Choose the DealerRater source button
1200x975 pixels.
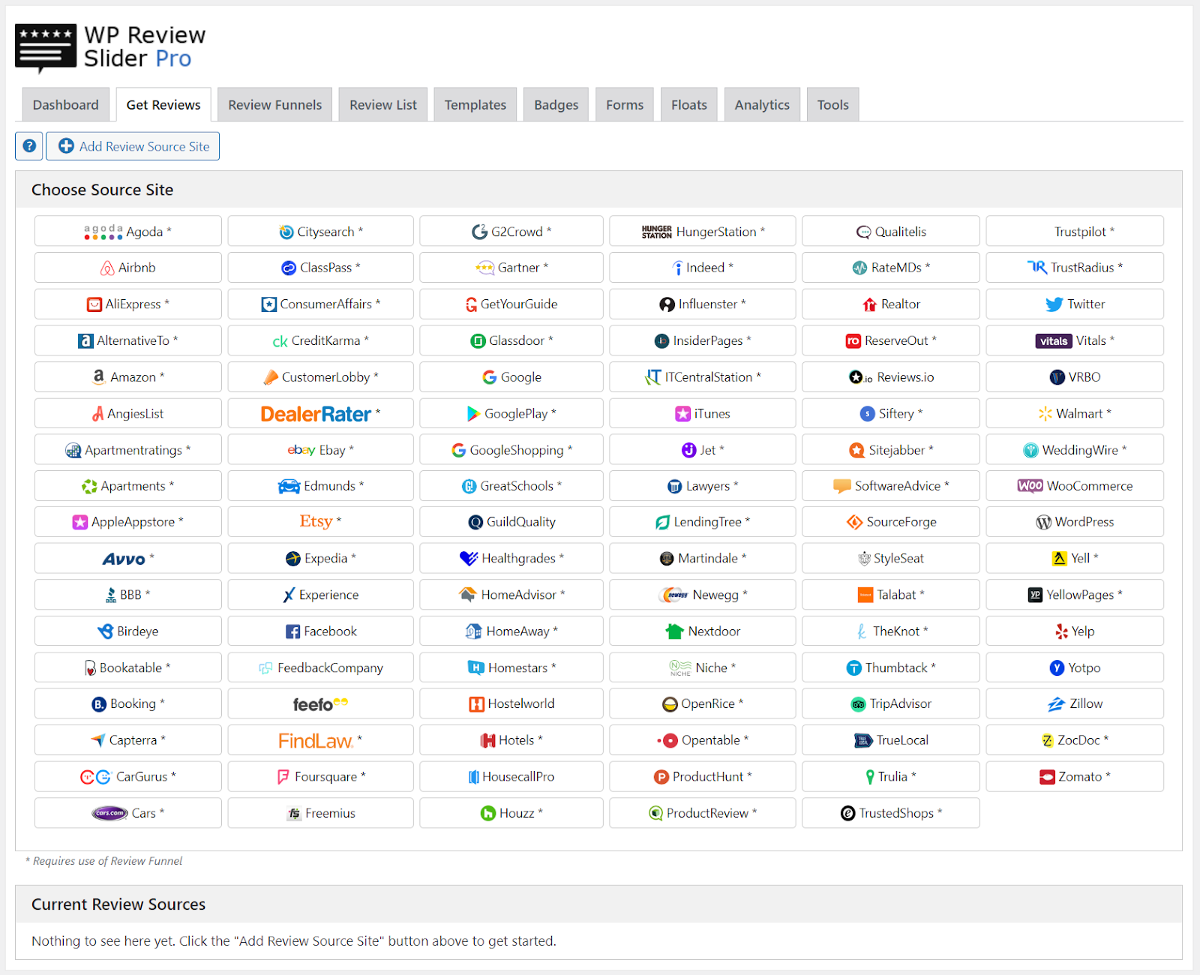click(321, 413)
